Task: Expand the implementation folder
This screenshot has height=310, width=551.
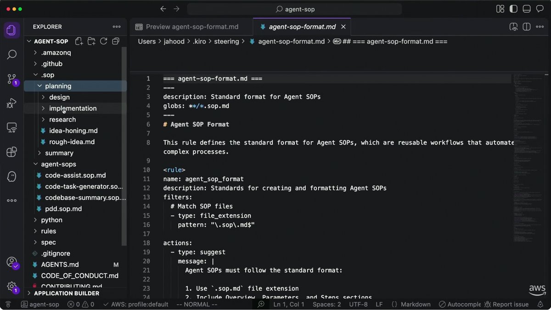Action: coord(73,108)
